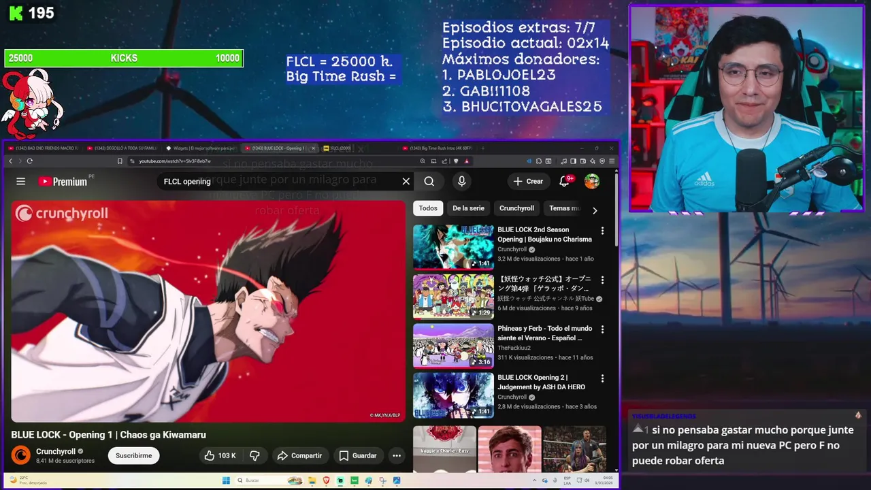Select the Crunchyroll filter chip
The height and width of the screenshot is (490, 871).
pos(516,208)
